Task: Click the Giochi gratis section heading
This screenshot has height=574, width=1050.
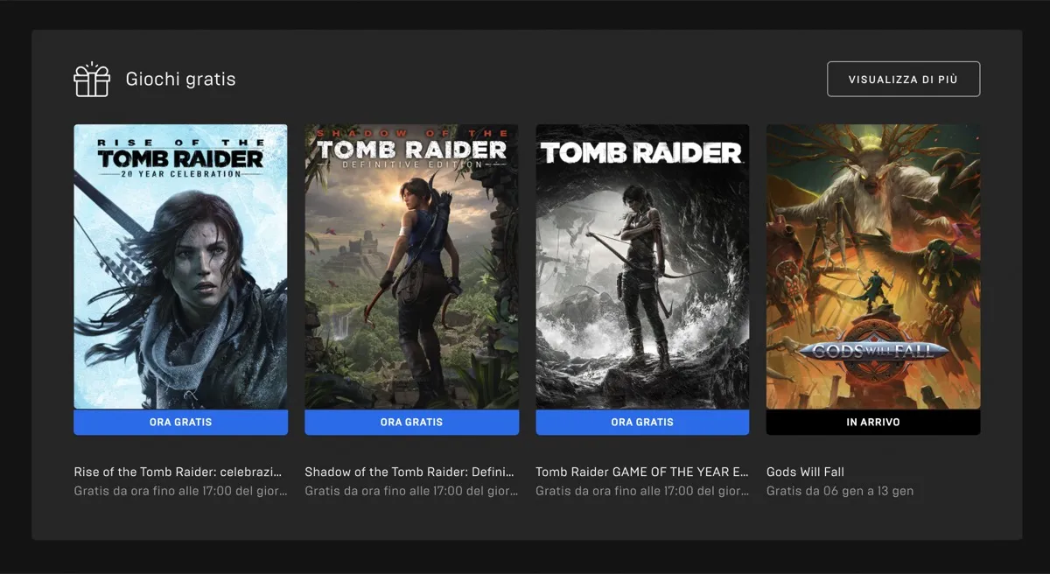Action: 180,78
